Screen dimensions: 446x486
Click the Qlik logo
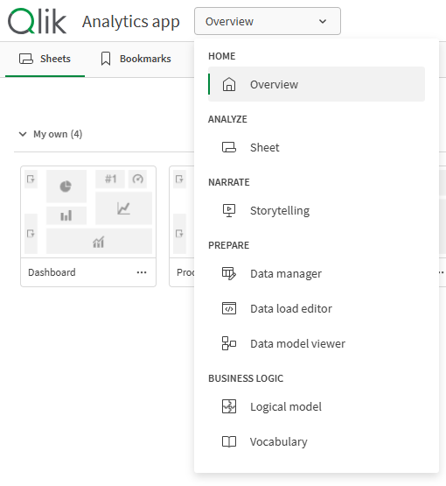[37, 21]
